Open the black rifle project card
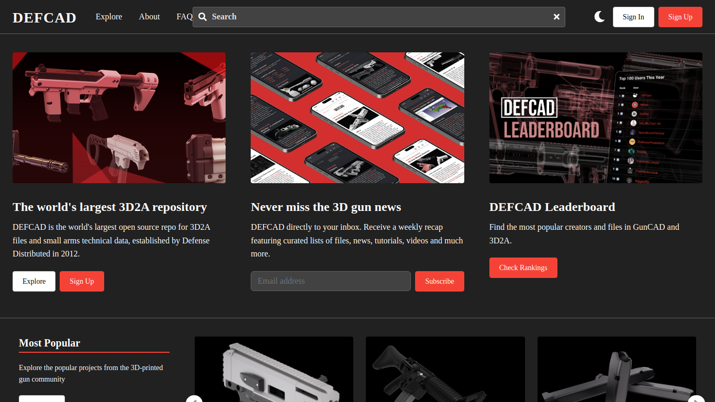Screen dimensions: 715x402 coord(445,369)
